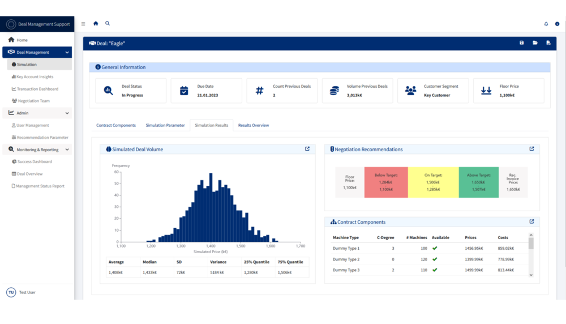Viewport: 566px width, 324px height.
Task: Expand Simulated Deal Volume chart in popup
Action: point(307,149)
